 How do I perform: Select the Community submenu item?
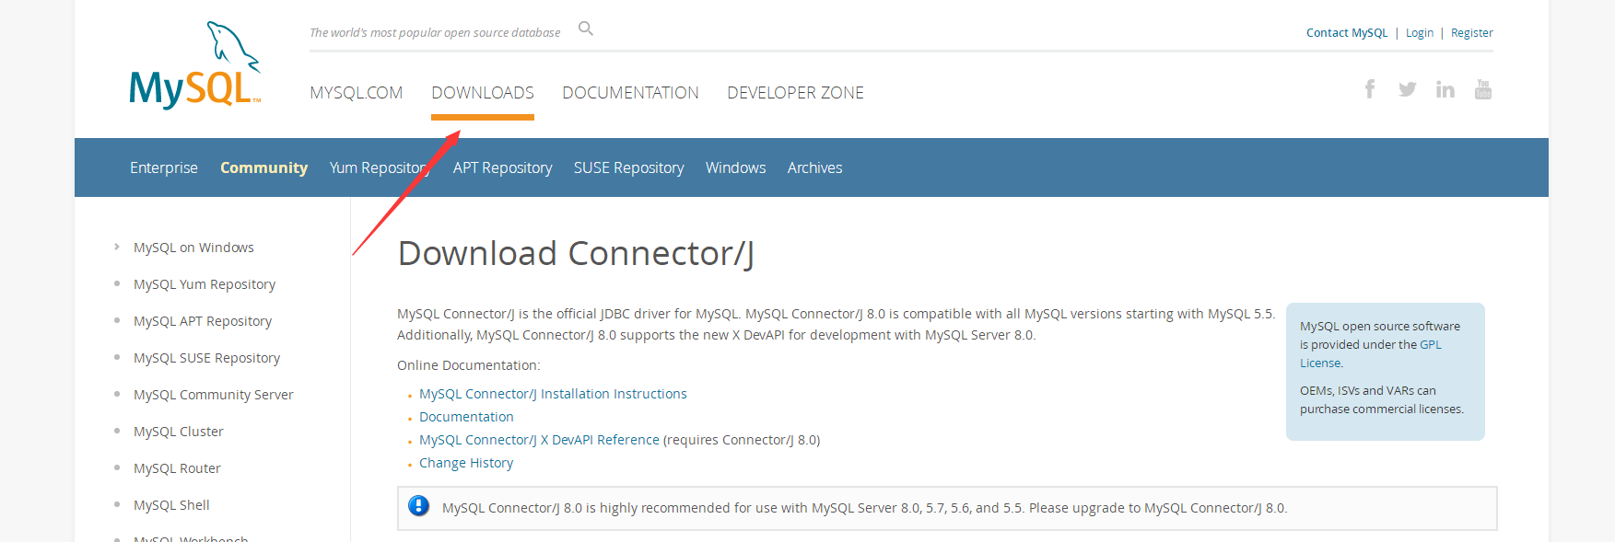263,167
